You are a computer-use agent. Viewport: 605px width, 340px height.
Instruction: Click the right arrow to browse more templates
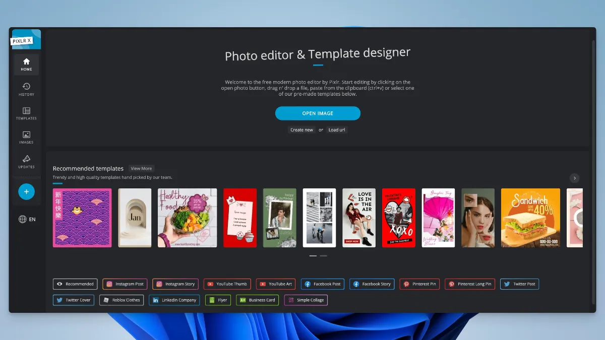[x=574, y=178]
